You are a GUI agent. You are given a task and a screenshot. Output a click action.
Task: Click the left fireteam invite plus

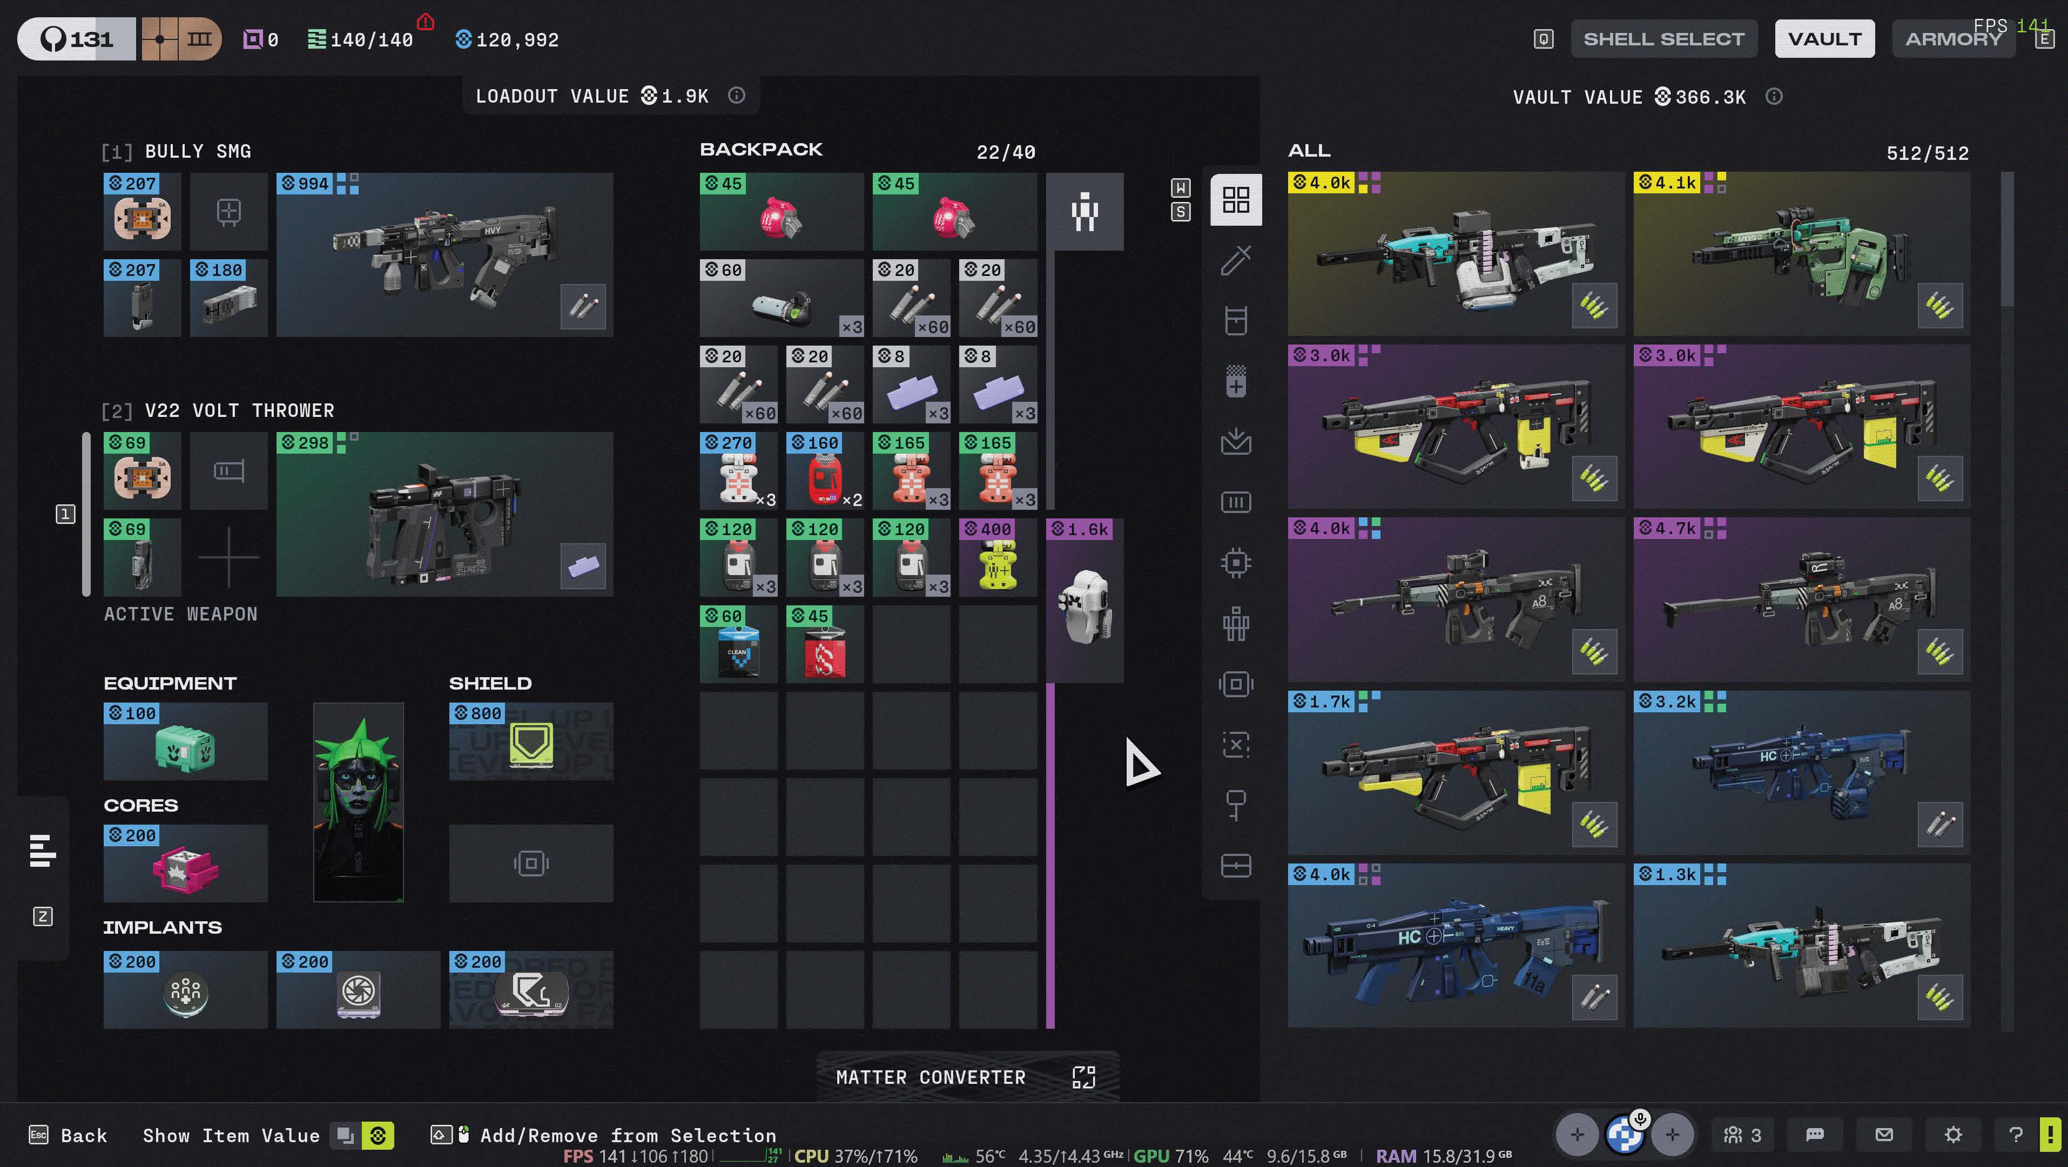pyautogui.click(x=1577, y=1134)
